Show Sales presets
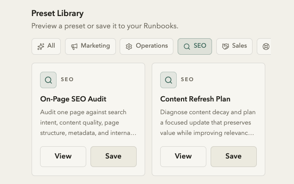 234,46
